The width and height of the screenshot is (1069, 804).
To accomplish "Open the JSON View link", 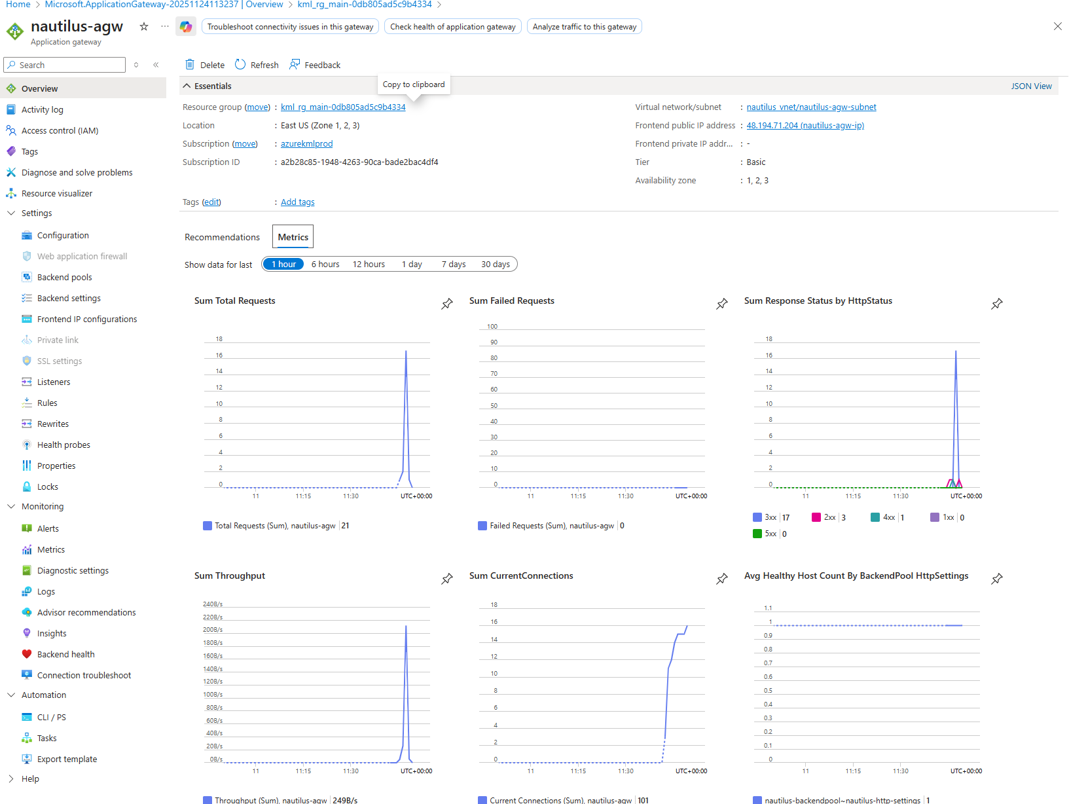I will pyautogui.click(x=1031, y=86).
